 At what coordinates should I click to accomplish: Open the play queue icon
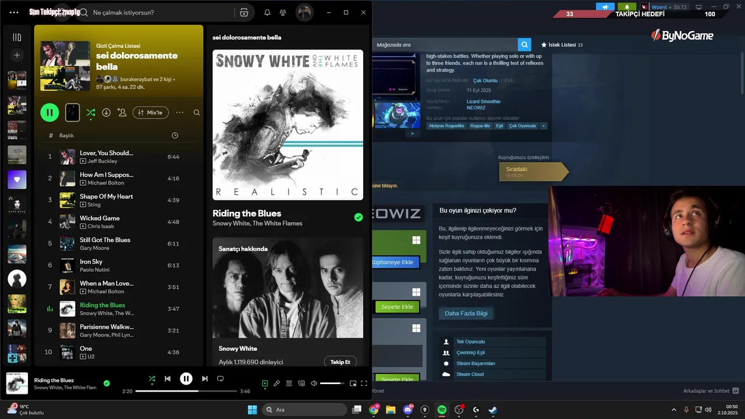pyautogui.click(x=289, y=384)
